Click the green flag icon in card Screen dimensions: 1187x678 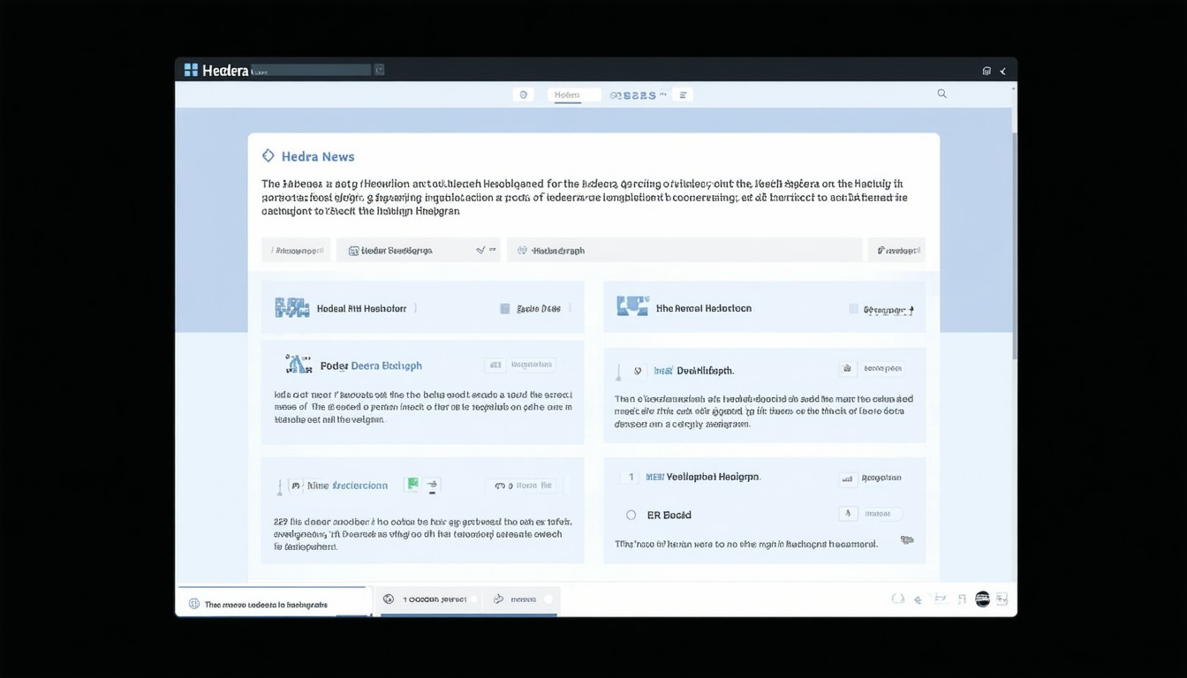(412, 485)
